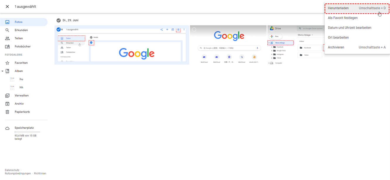Open the Nutzungsbedingungen link

tap(18, 173)
